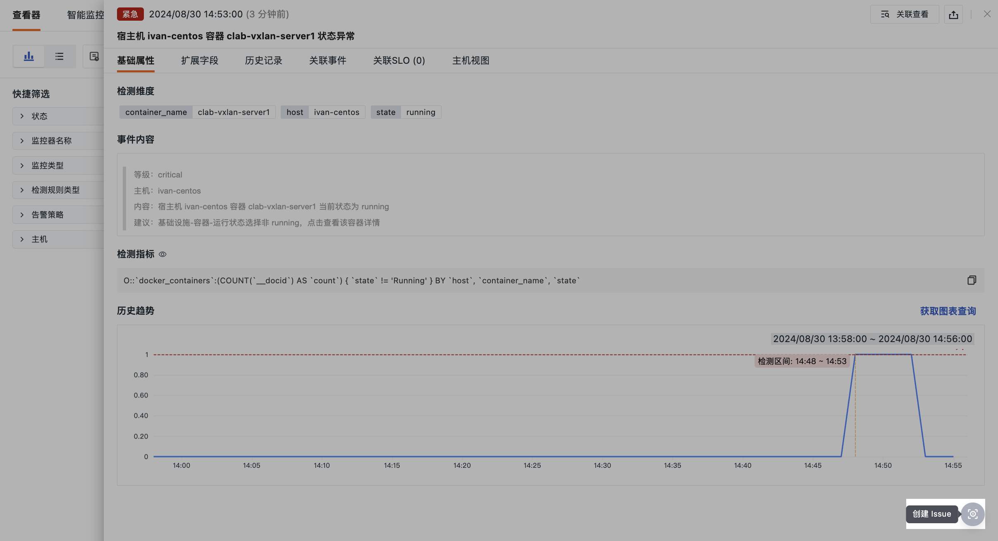Click the Issue scan icon button

[972, 514]
